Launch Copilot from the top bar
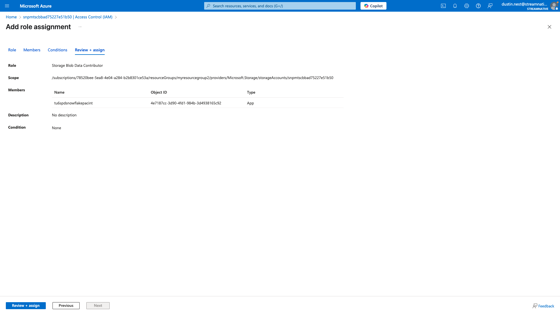 point(373,6)
